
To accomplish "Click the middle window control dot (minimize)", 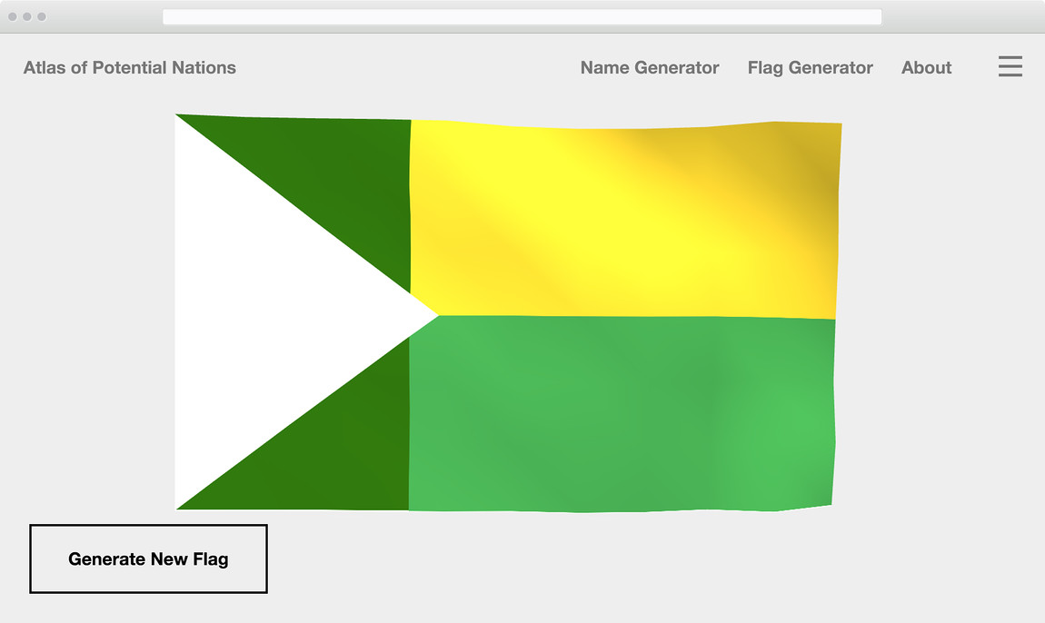I will [27, 16].
